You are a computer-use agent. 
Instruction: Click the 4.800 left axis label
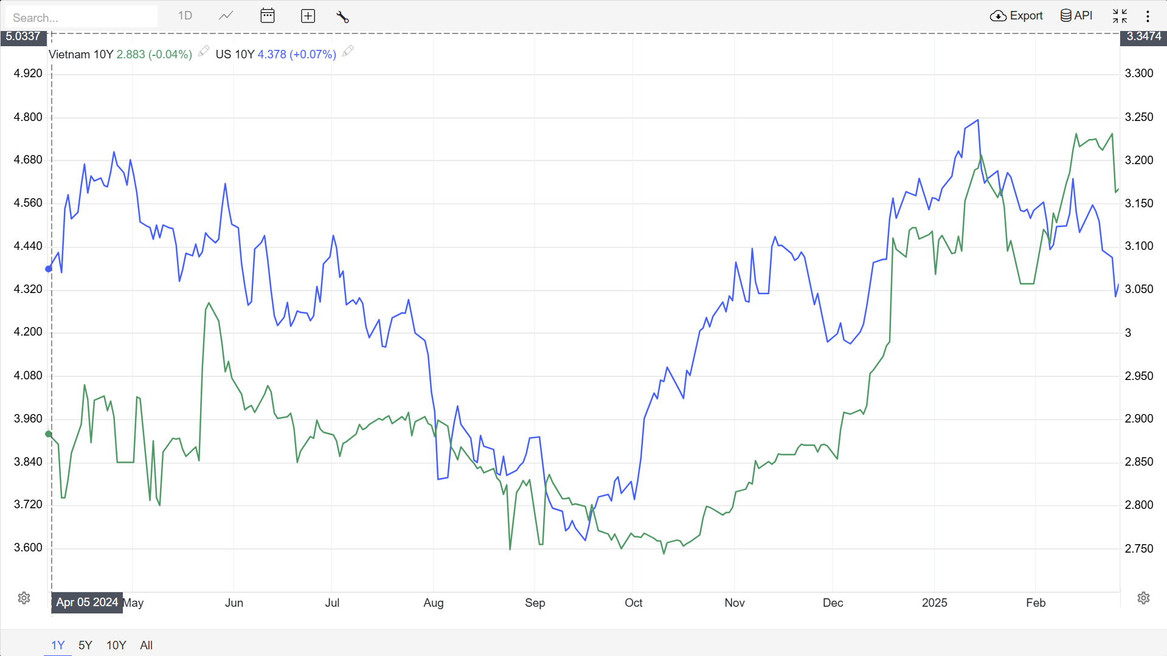[28, 117]
